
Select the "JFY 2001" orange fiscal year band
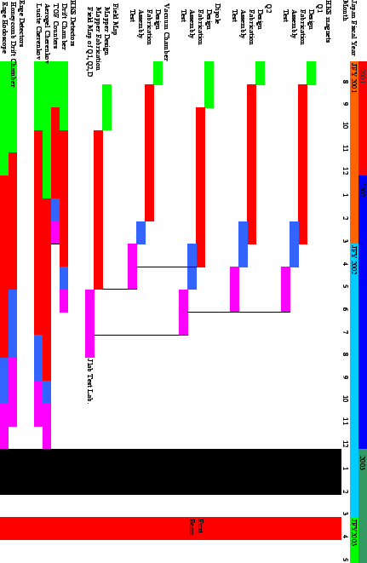[x=354, y=152]
